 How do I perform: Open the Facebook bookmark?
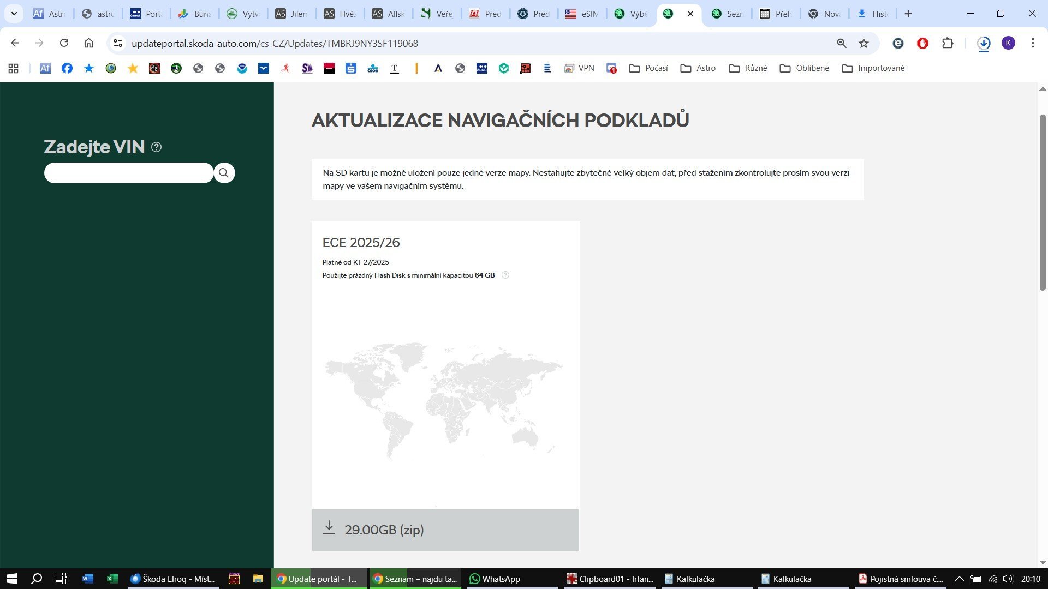pos(67,68)
